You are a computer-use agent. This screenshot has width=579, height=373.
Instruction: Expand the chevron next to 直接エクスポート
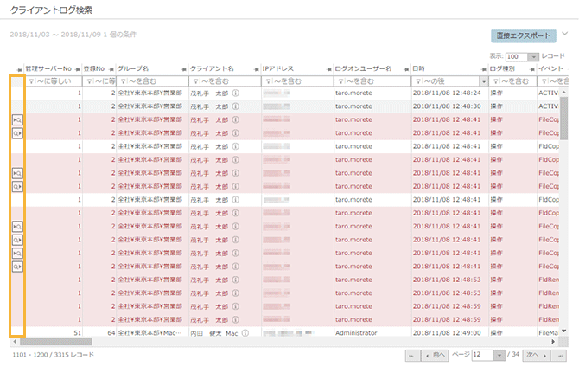click(x=565, y=35)
